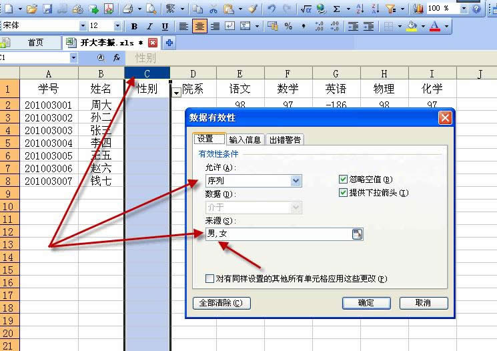497x351 pixels.
Task: Click the Decrease Decimal icon
Action: tap(334, 26)
